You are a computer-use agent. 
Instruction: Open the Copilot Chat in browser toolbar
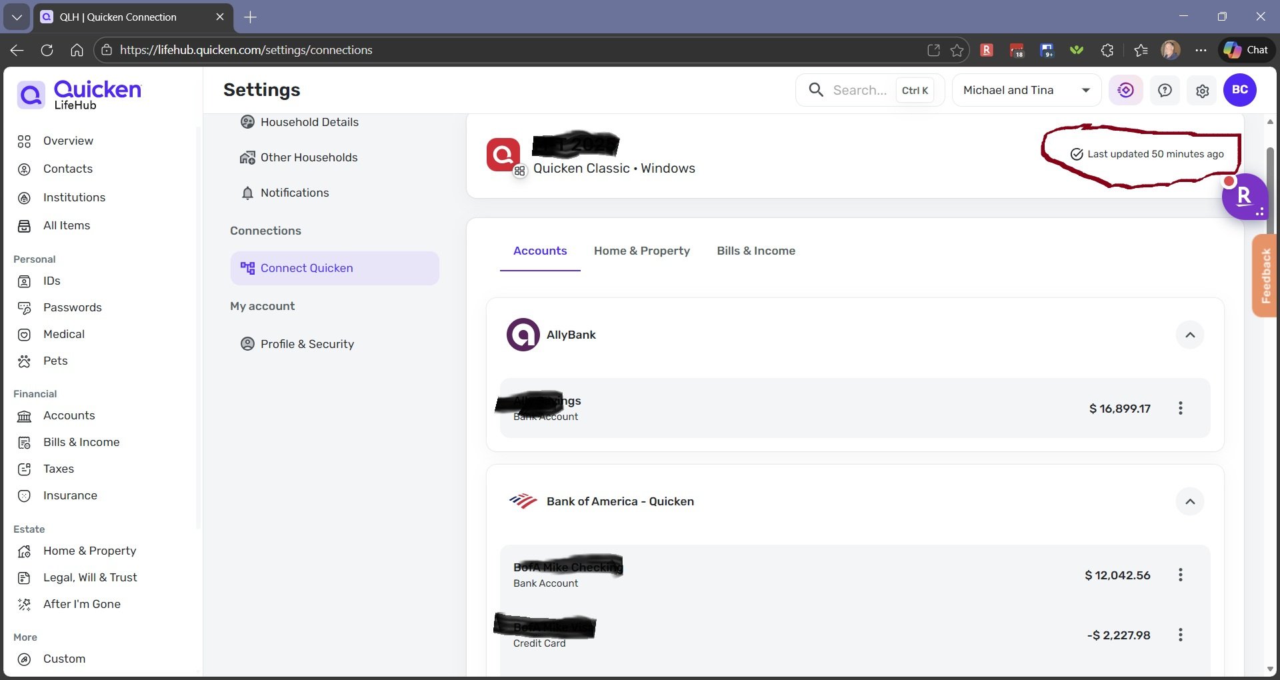click(x=1245, y=49)
